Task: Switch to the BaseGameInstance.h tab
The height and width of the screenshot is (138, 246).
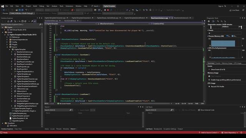Action: (181, 18)
